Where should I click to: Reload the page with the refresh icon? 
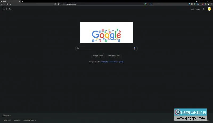(7, 4)
